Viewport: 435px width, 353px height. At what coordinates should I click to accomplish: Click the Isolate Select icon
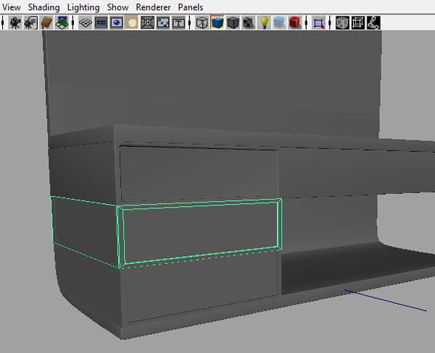(x=318, y=22)
